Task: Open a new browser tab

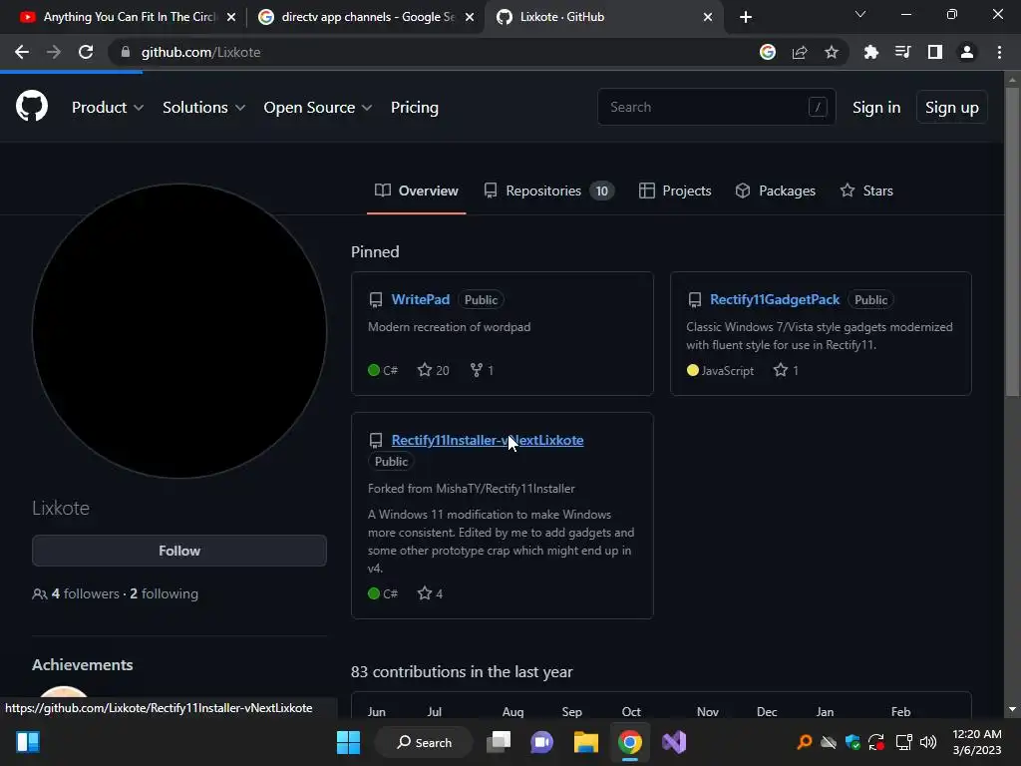Action: click(746, 17)
